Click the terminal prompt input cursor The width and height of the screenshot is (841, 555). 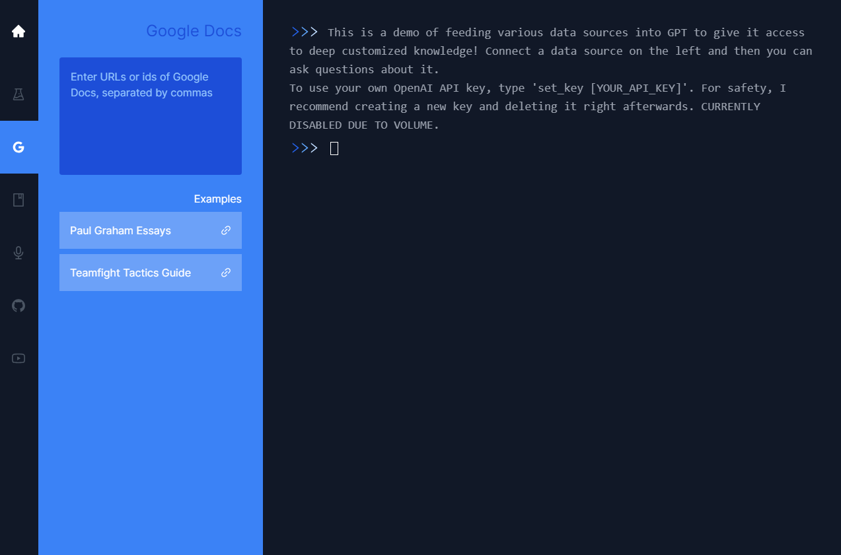[x=334, y=148]
